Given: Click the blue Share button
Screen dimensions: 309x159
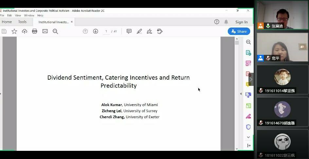Looking at the screenshot, I should (x=239, y=31).
